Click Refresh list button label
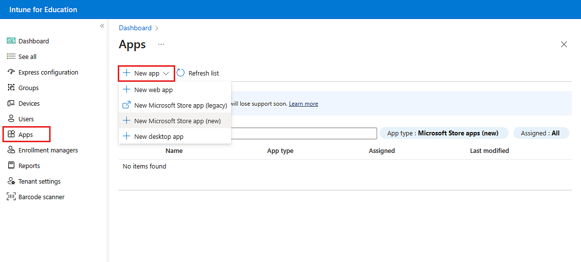The image size is (581, 262). 204,74
